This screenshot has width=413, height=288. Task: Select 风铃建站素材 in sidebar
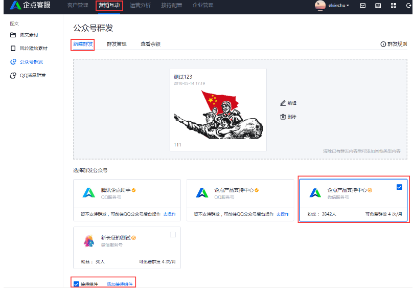pos(34,49)
